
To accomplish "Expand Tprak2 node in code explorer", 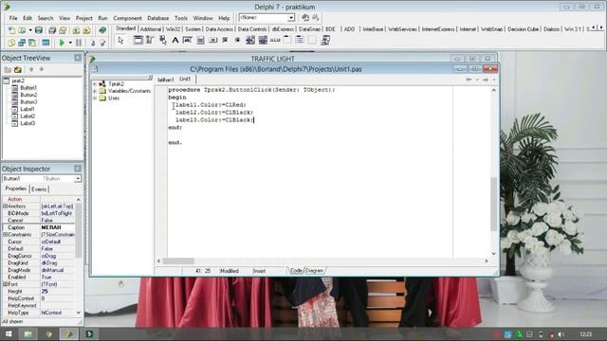I will 95,84.
